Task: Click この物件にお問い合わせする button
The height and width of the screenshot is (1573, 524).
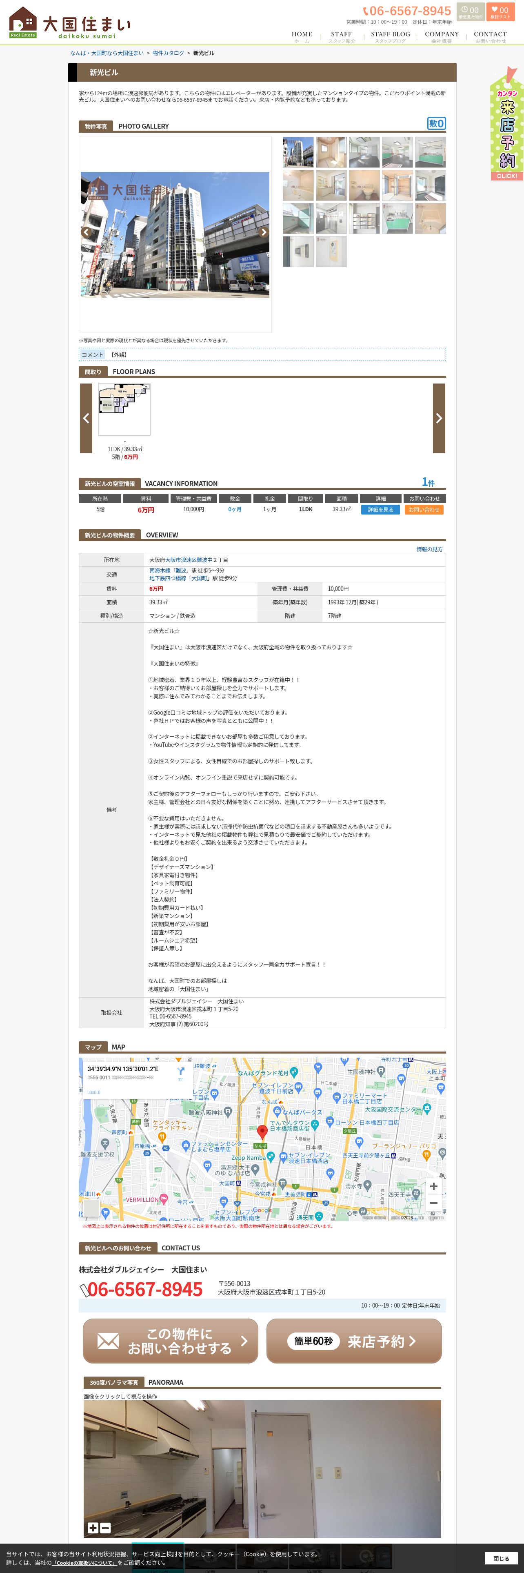Action: click(x=170, y=1340)
